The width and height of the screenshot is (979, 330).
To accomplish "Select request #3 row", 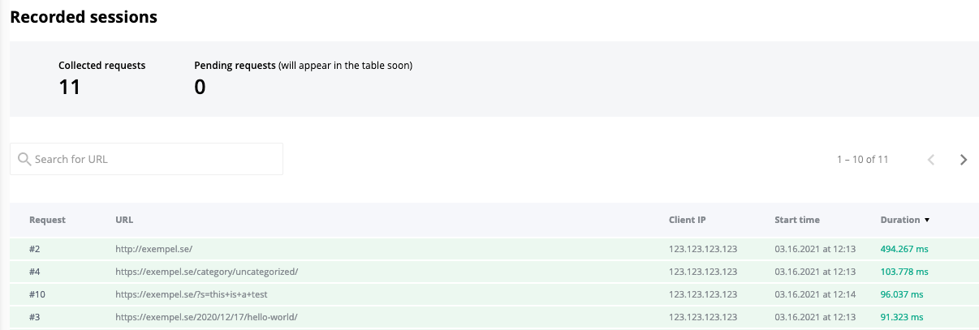I will (35, 316).
